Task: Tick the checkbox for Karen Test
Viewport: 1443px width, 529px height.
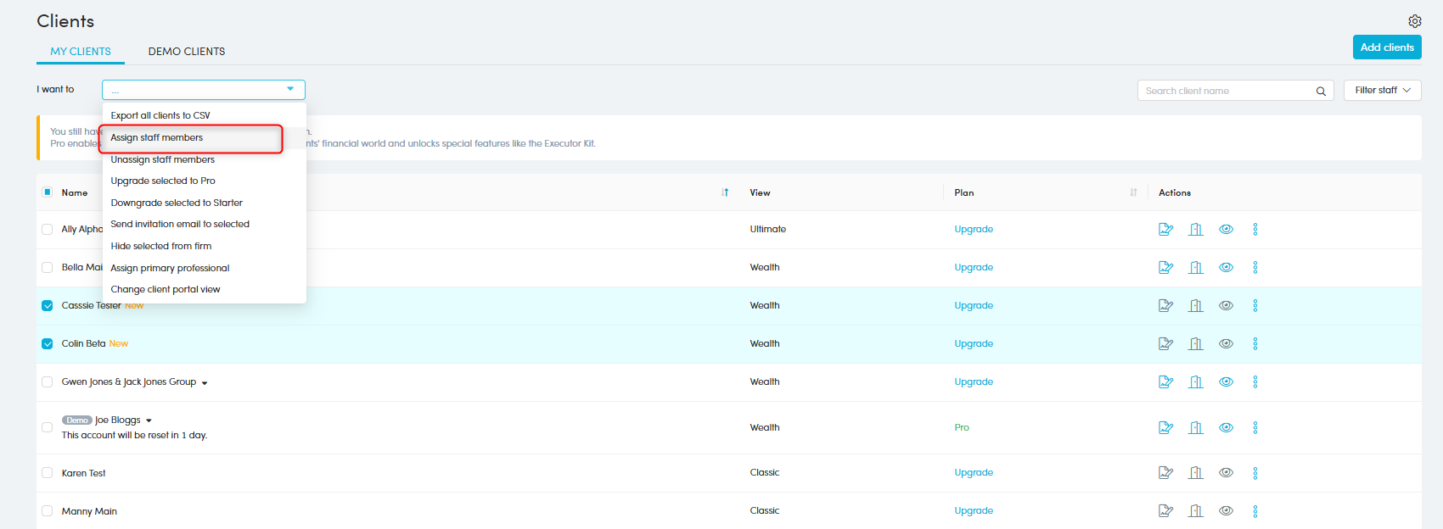Action: [x=48, y=473]
